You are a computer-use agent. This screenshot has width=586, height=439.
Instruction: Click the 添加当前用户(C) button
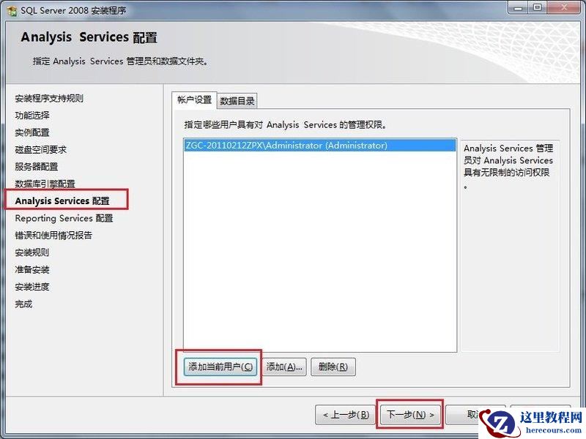click(220, 367)
